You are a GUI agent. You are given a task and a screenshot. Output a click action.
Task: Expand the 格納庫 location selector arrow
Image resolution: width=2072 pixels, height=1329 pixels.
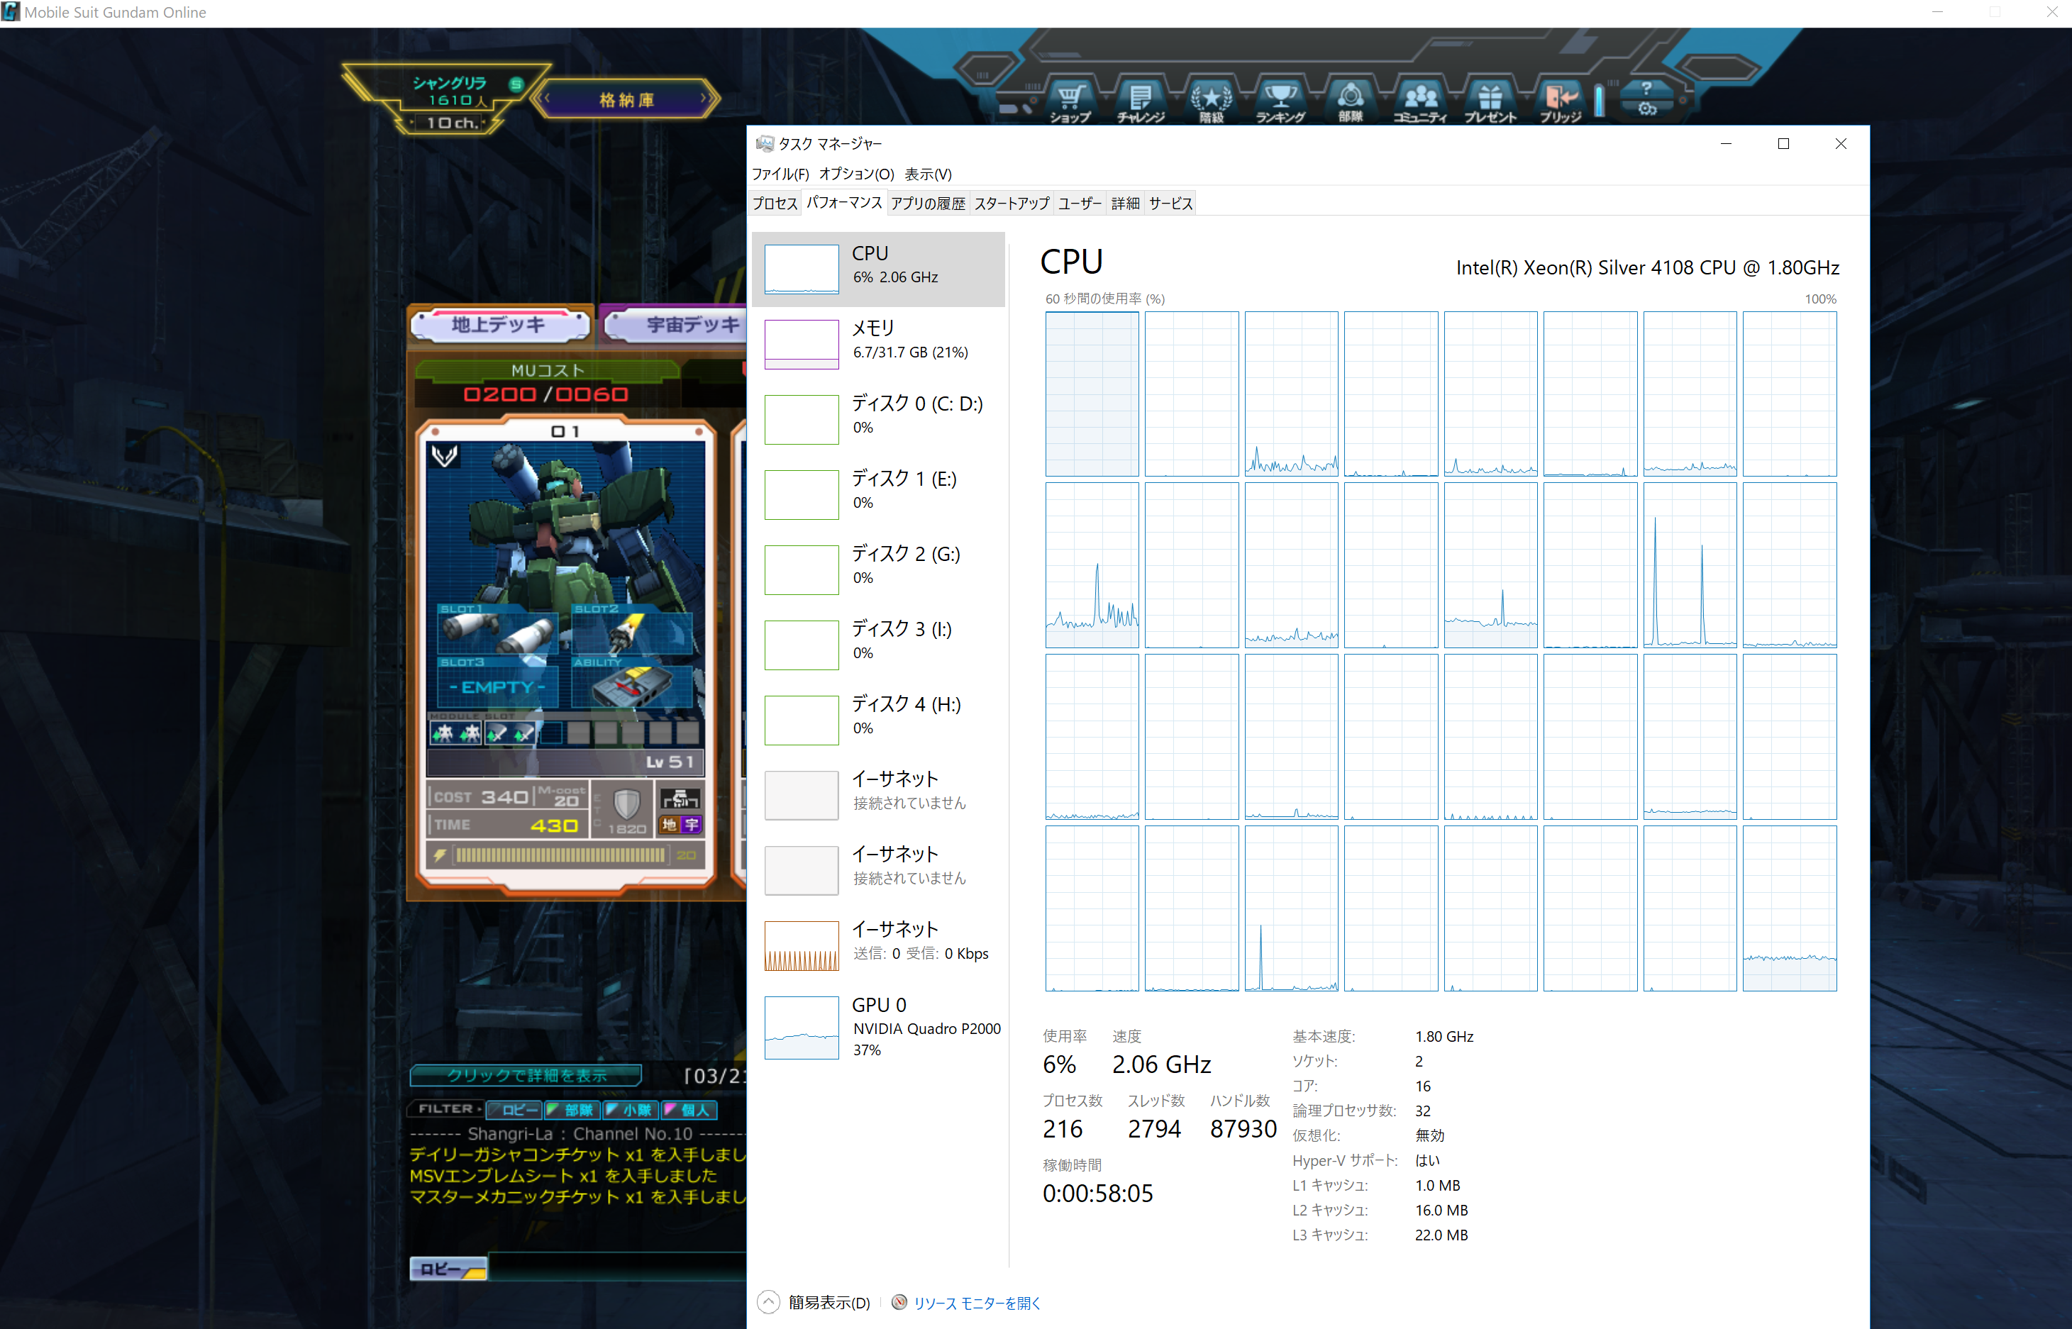pos(705,99)
